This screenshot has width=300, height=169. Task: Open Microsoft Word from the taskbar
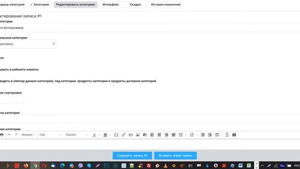point(240,166)
